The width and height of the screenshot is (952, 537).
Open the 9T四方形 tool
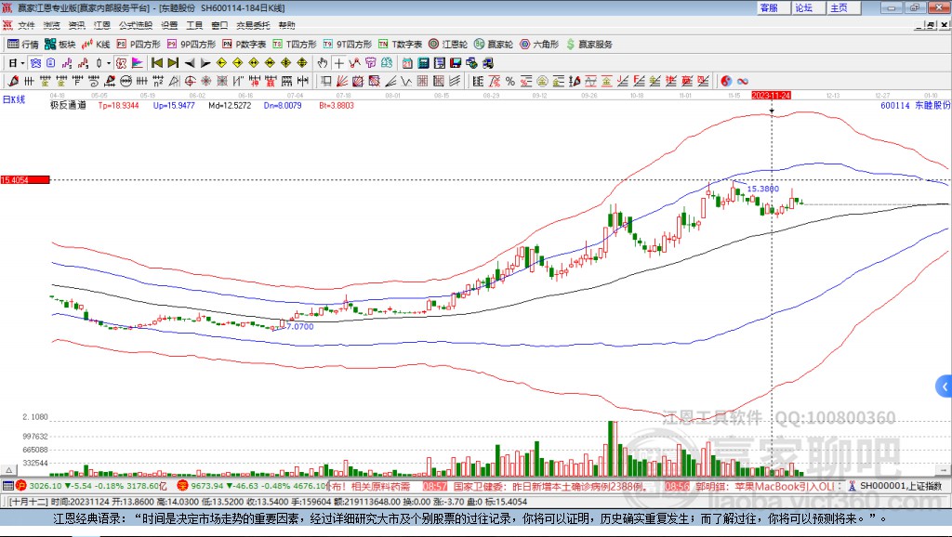point(348,45)
